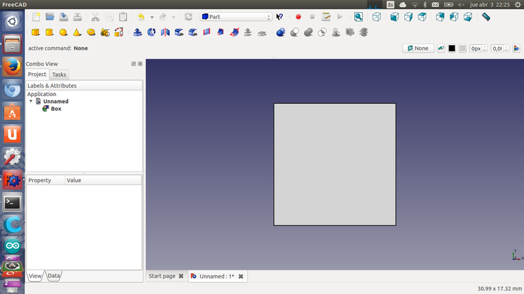This screenshot has width=524, height=294.
Task: Add a Sphere primitive
Action: coord(64,32)
